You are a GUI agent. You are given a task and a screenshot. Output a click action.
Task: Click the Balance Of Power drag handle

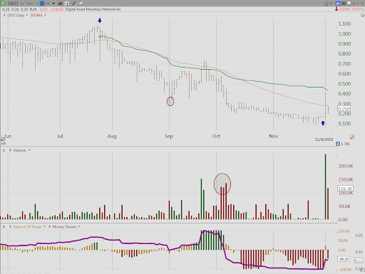click(10, 227)
